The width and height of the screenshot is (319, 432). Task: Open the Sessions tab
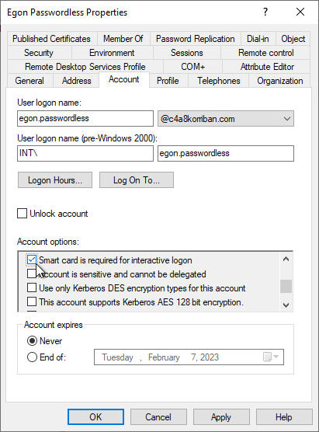[186, 53]
